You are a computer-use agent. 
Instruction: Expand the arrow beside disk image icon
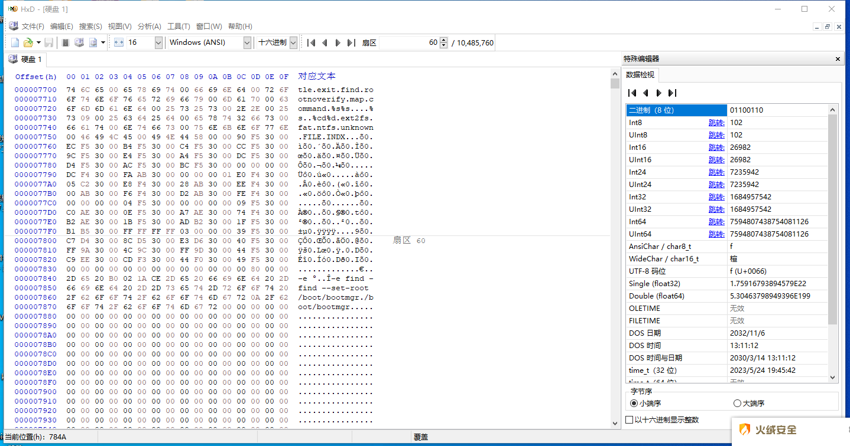(103, 42)
